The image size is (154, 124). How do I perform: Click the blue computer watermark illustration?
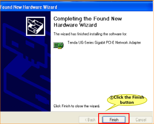click(26, 68)
